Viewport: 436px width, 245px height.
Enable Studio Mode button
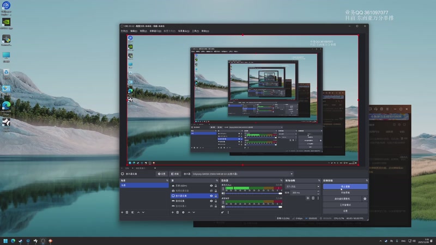[x=345, y=205]
